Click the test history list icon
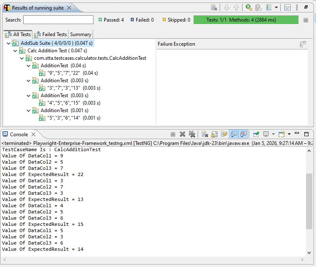316x267 pixels. coord(269,7)
